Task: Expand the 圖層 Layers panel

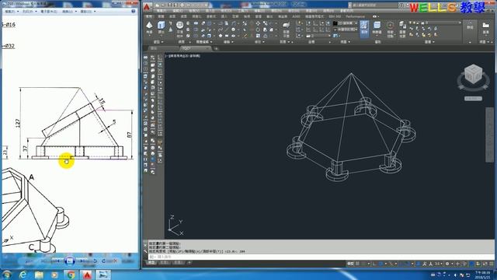Action: 429,42
